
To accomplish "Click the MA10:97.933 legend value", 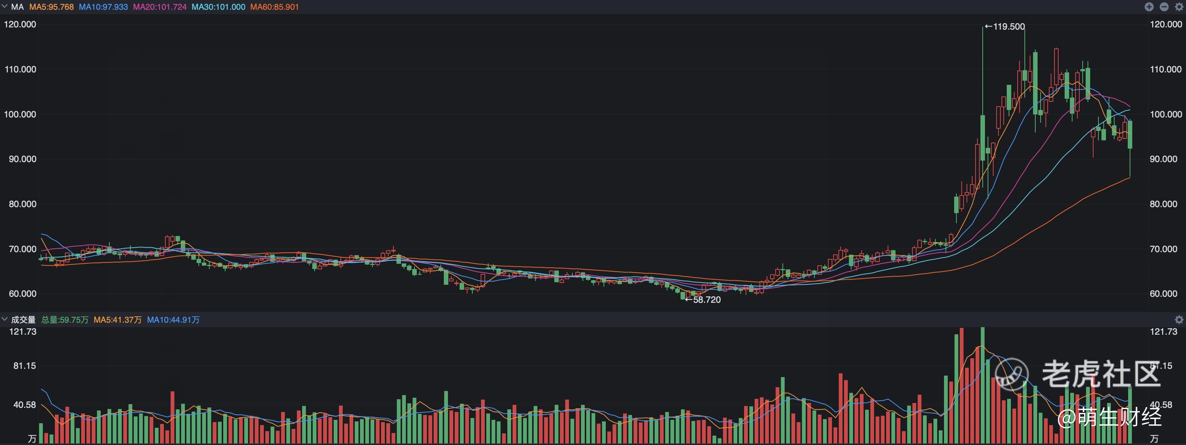I will click(x=103, y=7).
